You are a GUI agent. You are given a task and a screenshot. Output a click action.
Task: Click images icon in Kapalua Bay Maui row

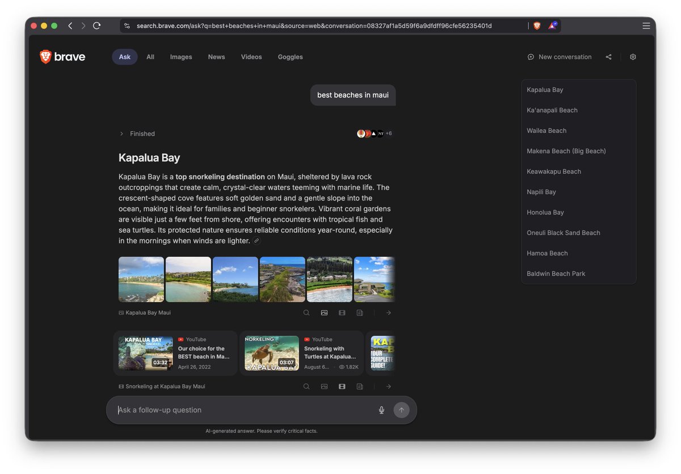click(324, 313)
